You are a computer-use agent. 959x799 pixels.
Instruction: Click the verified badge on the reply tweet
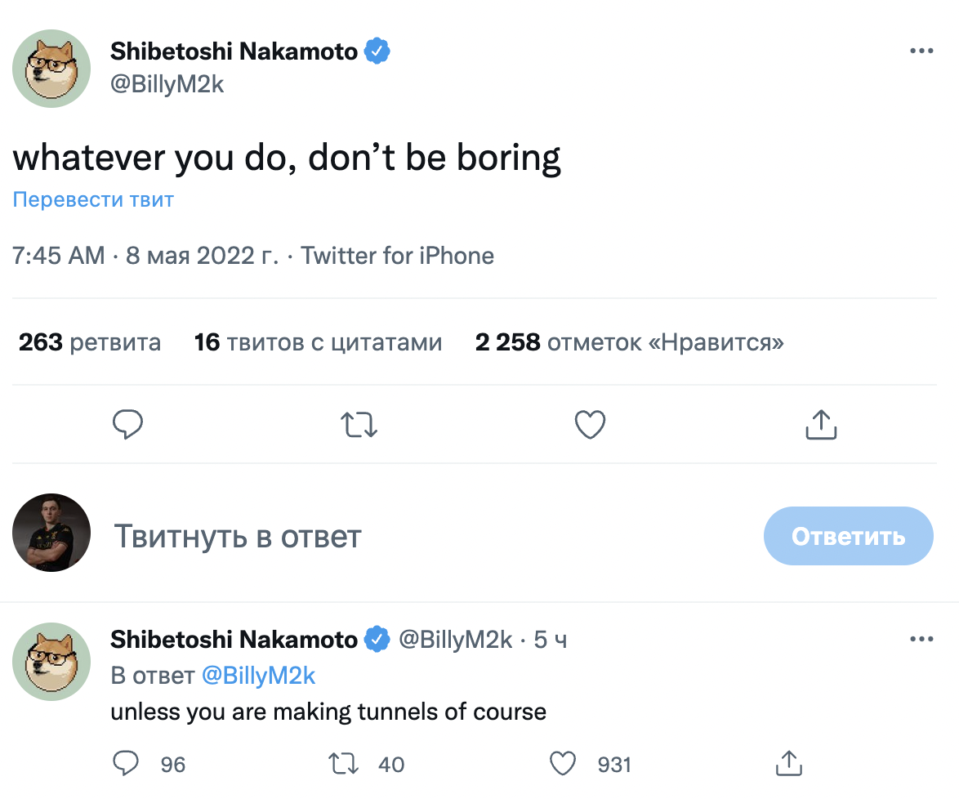[x=377, y=640]
